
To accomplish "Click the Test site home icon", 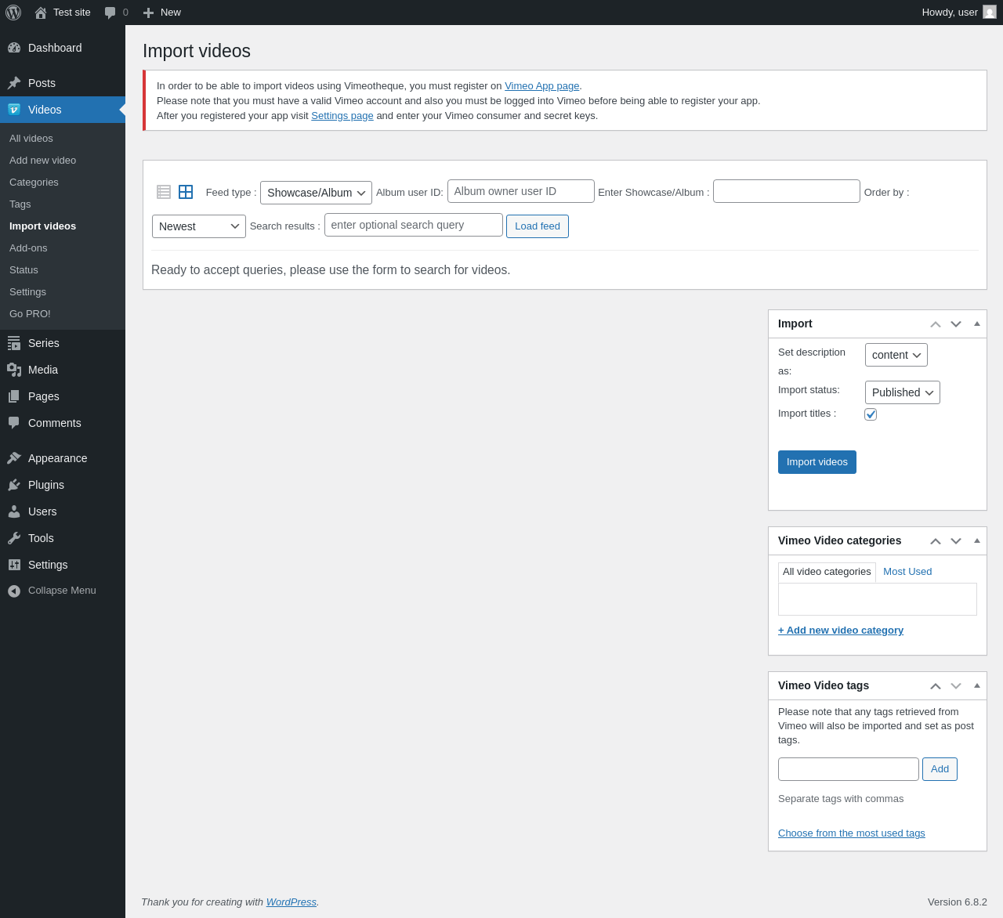I will 41,13.
